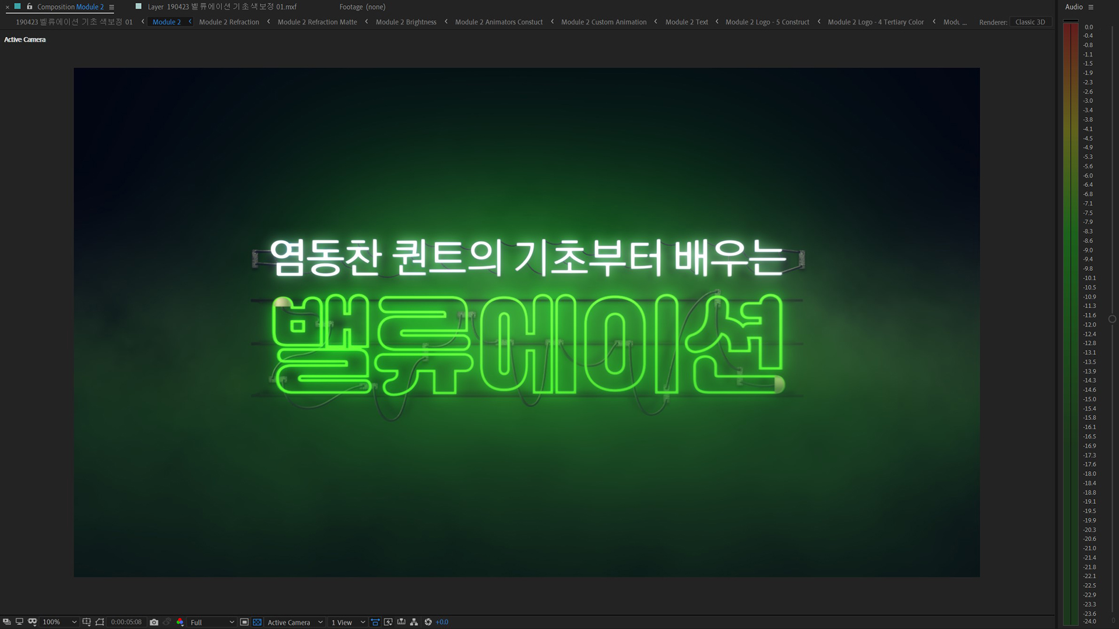Take a snapshot with the camera icon
This screenshot has height=629, width=1119.
click(154, 622)
